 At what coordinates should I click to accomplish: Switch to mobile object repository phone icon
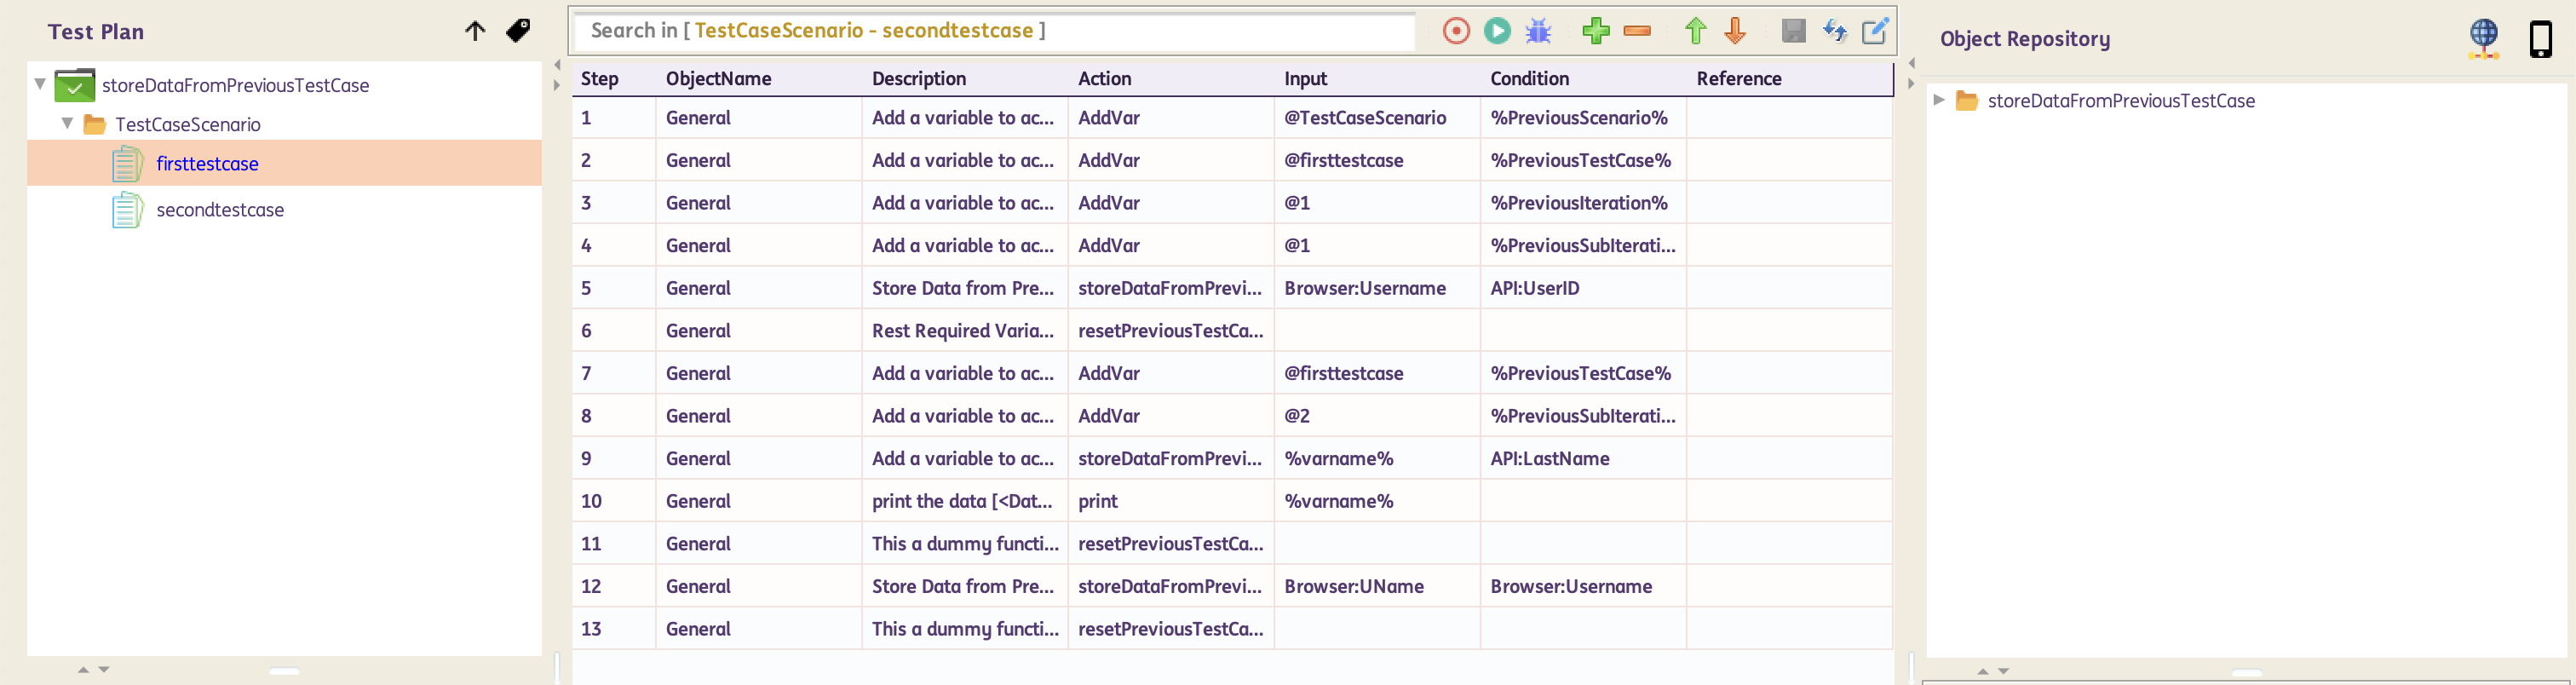[x=2540, y=39]
